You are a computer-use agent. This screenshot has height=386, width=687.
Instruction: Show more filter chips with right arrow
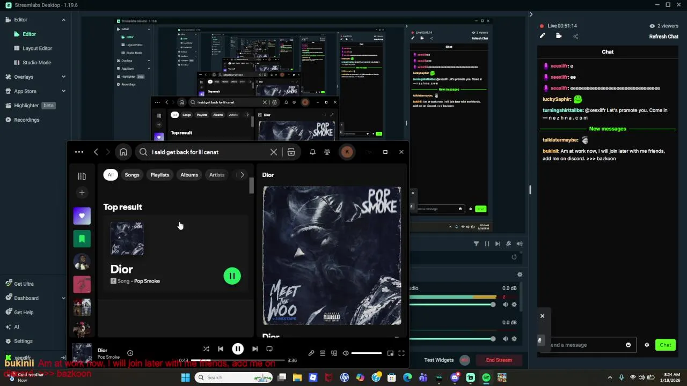pos(242,175)
